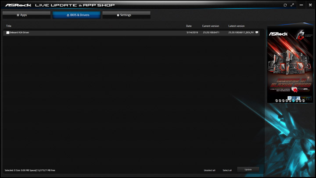This screenshot has width=316, height=178.
Task: Switch to the Apps tab
Action: [26, 15]
